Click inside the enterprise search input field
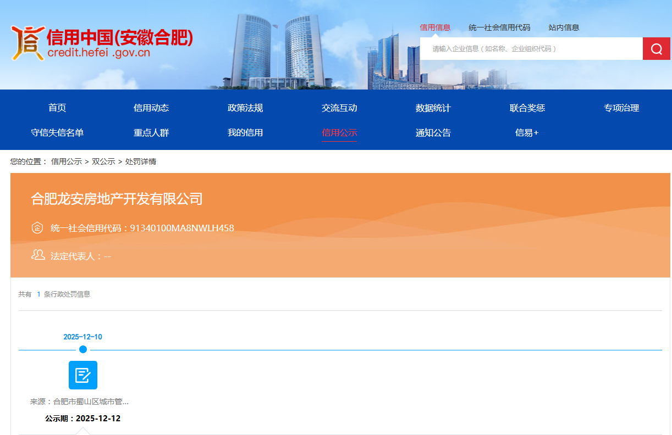 tap(528, 48)
